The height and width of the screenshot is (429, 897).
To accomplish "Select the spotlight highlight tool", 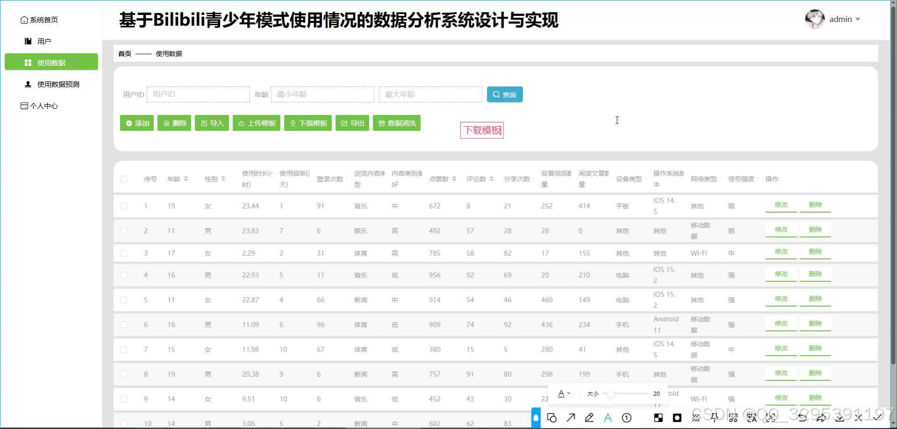I will 677,418.
